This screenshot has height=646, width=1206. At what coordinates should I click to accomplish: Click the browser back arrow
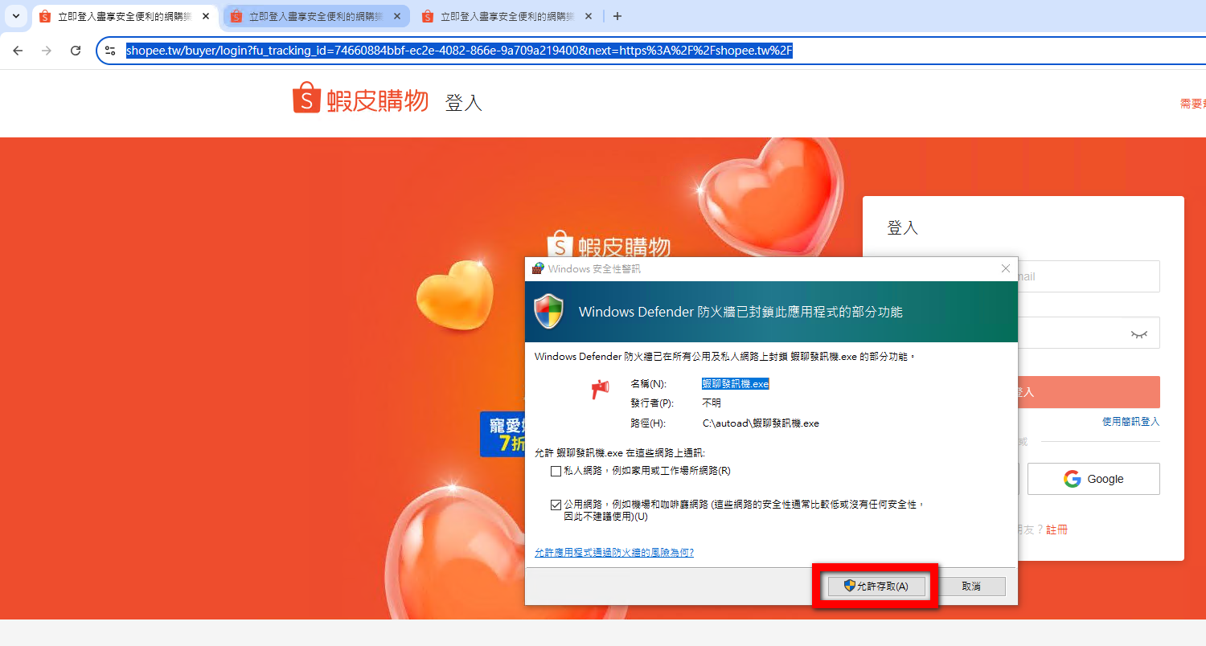[x=18, y=51]
